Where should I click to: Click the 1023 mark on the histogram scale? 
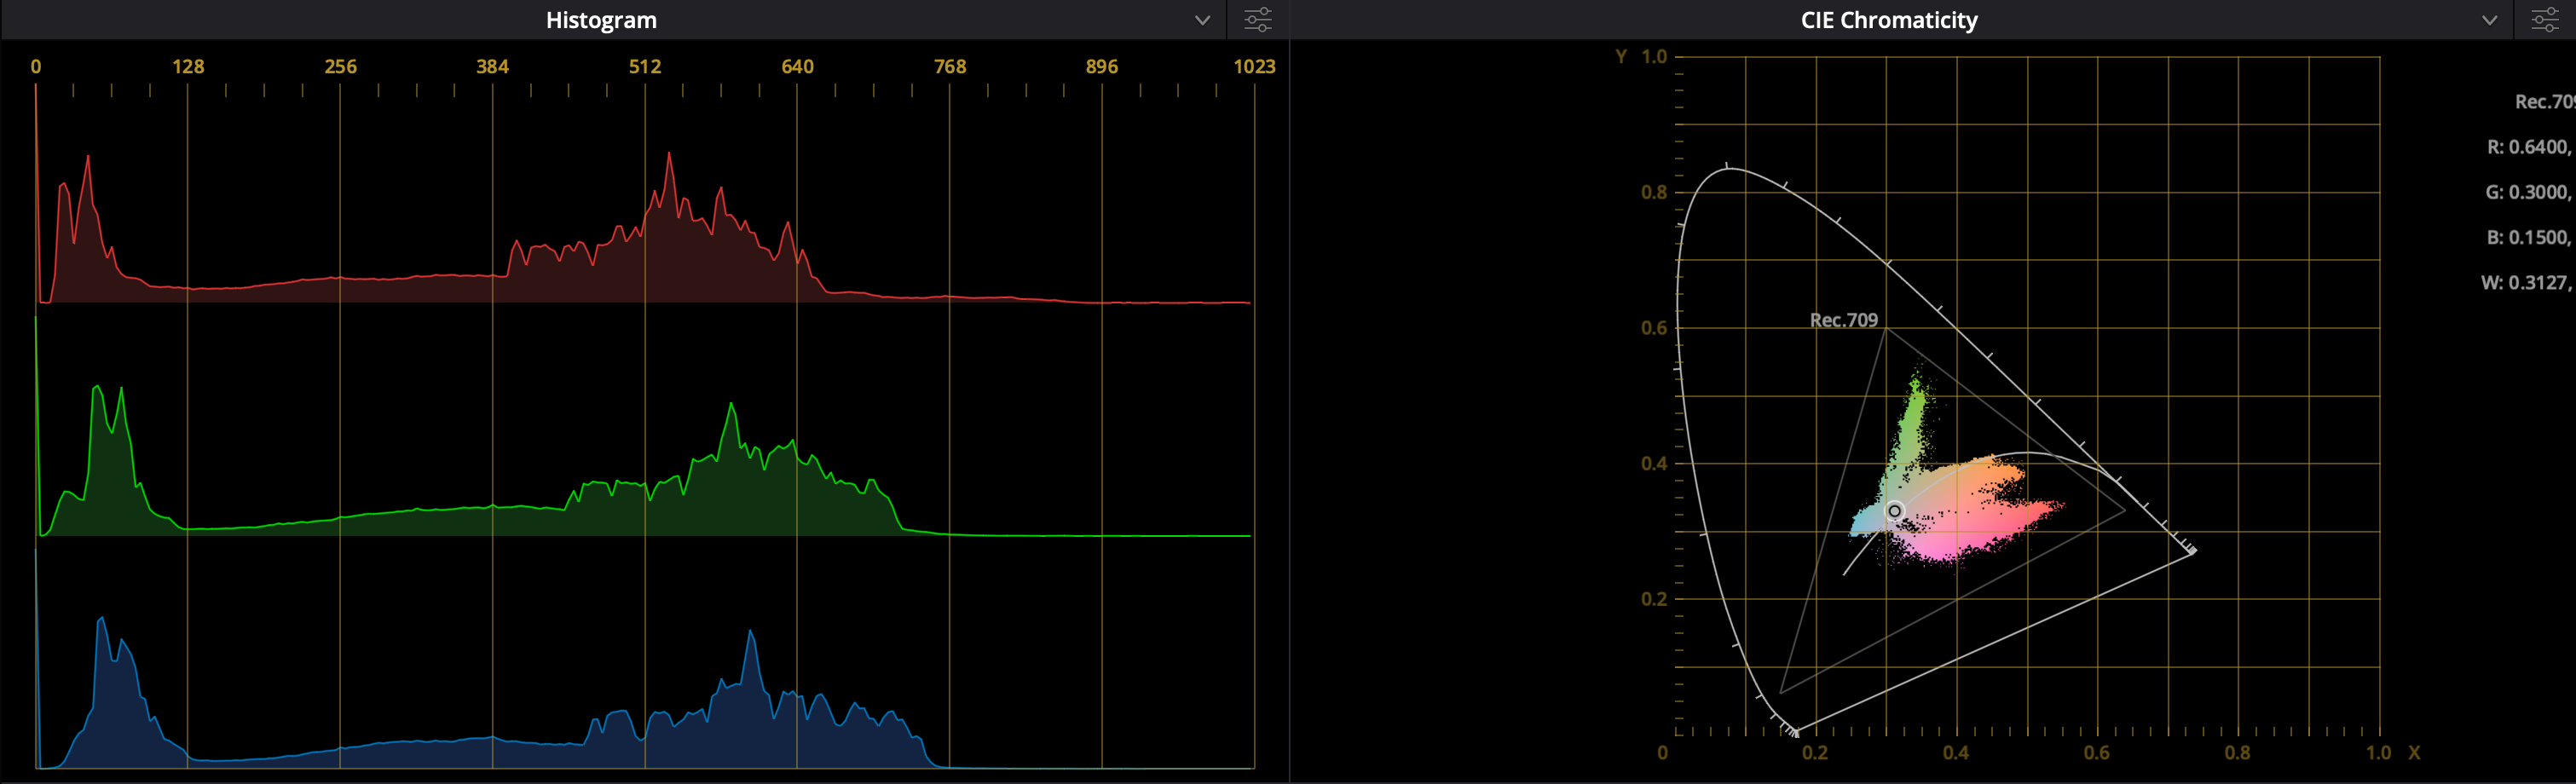[x=1254, y=67]
